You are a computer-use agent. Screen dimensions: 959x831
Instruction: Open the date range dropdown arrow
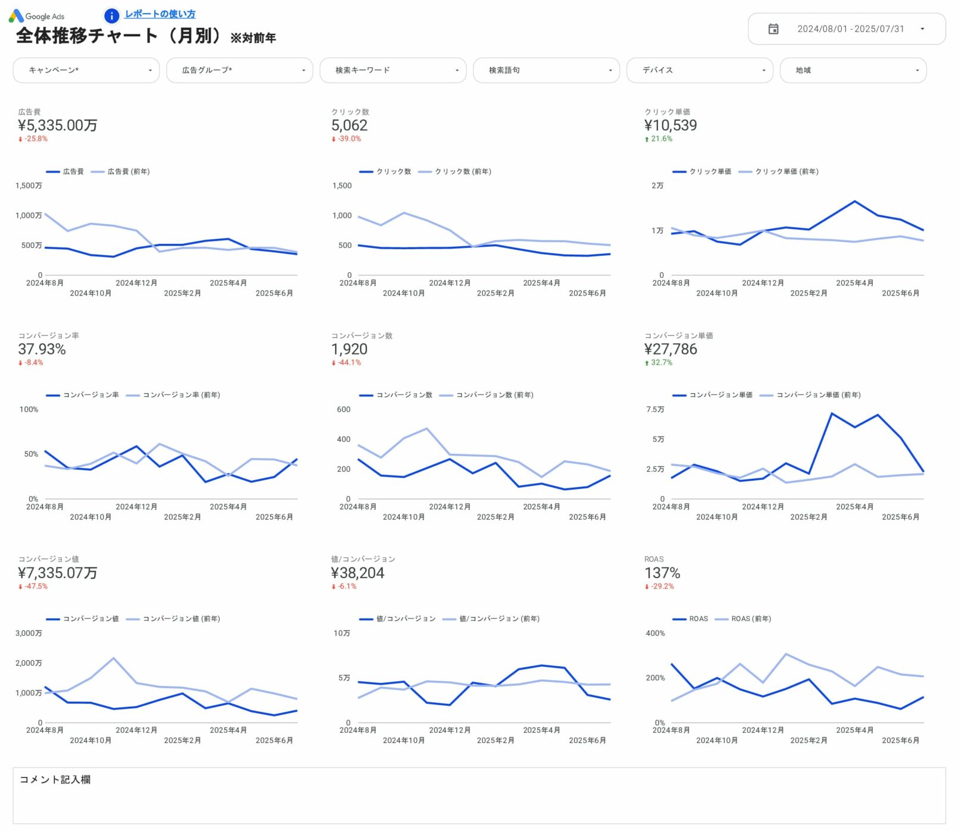point(922,29)
